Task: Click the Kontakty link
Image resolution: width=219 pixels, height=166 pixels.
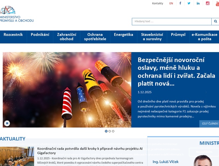Action: click(x=158, y=3)
